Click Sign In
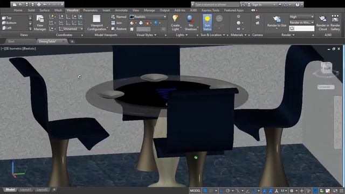The width and height of the screenshot is (345, 194). 257,4
